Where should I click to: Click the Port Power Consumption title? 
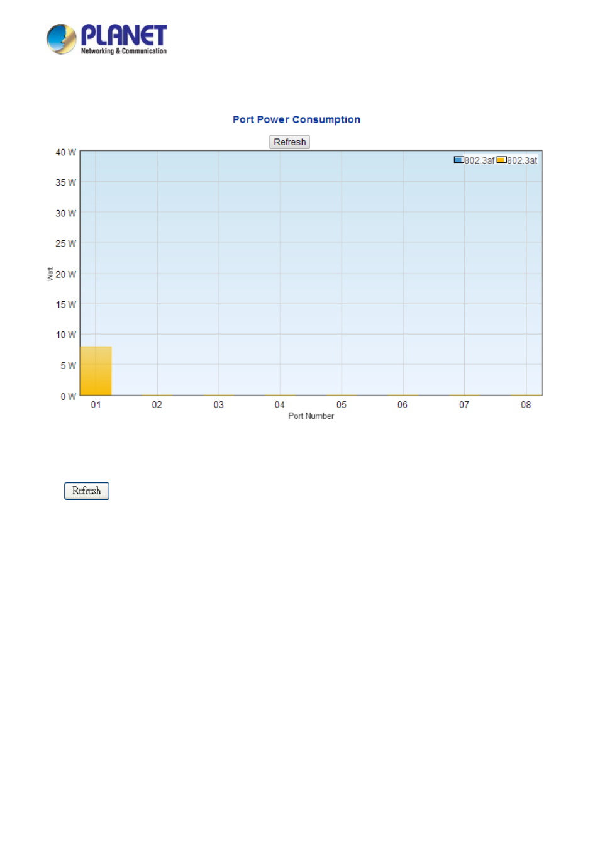click(x=296, y=119)
